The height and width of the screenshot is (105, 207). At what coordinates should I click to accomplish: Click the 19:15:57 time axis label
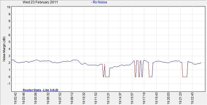132,99
